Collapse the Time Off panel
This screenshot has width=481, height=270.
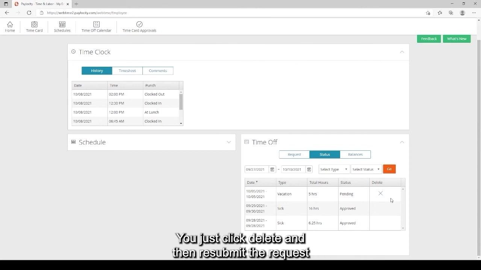402,142
